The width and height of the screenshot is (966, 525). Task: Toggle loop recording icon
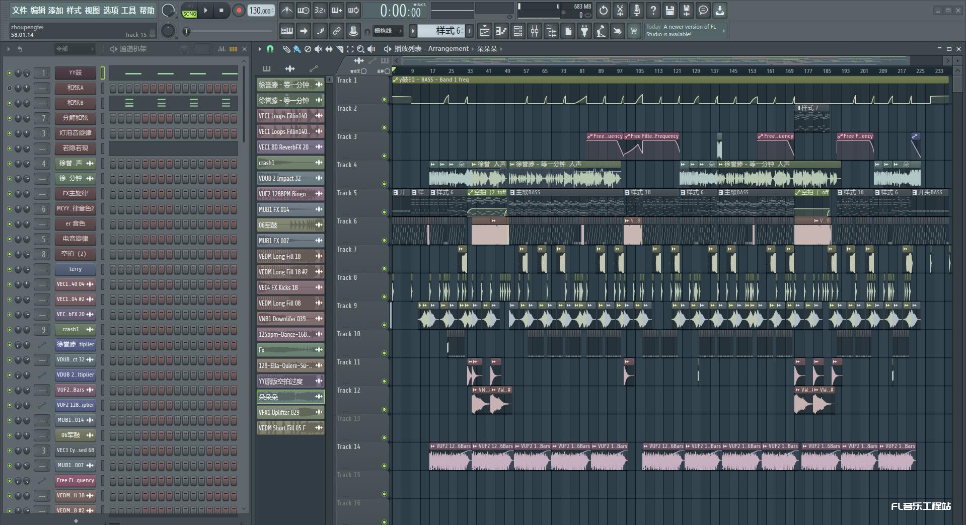[x=353, y=10]
